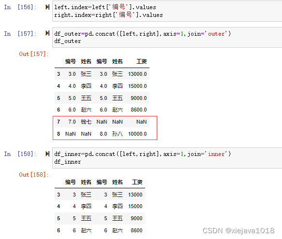Viewport: 282px width, 239px height.
Task: Click the 9000.0 cell in outer table
Action: tap(139, 98)
